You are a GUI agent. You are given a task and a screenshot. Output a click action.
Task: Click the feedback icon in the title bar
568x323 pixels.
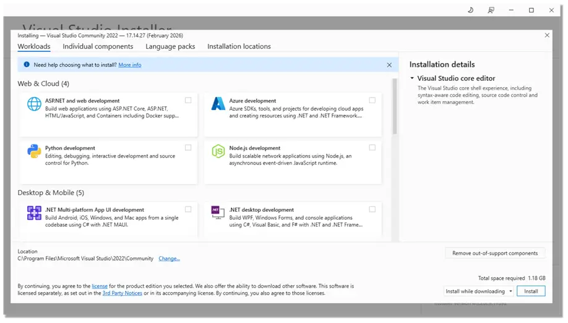pos(491,10)
